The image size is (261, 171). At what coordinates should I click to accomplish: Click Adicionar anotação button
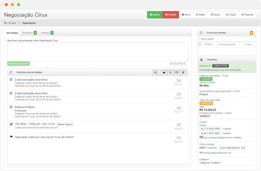(x=18, y=64)
